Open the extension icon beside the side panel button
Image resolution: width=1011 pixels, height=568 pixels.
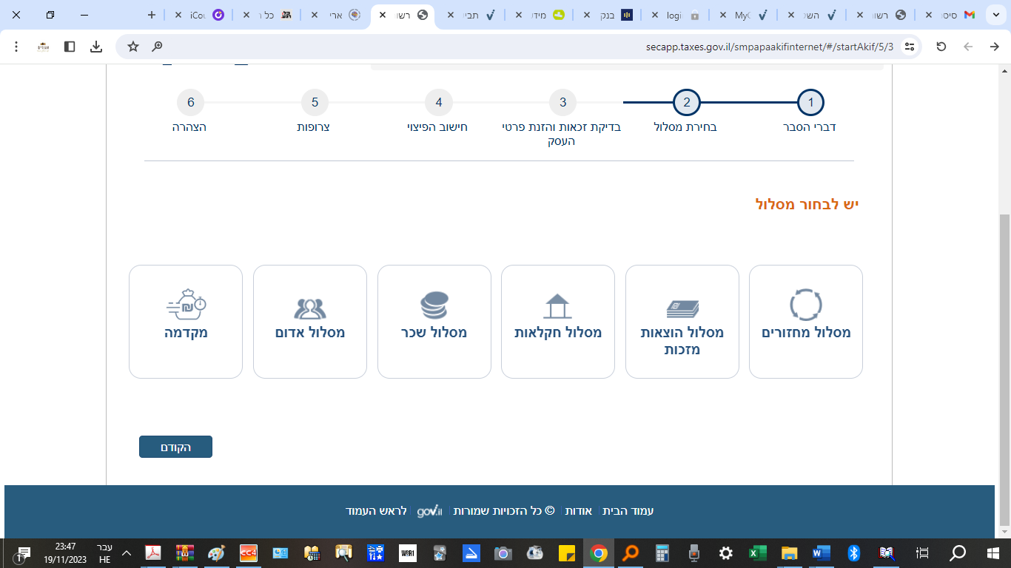point(43,47)
